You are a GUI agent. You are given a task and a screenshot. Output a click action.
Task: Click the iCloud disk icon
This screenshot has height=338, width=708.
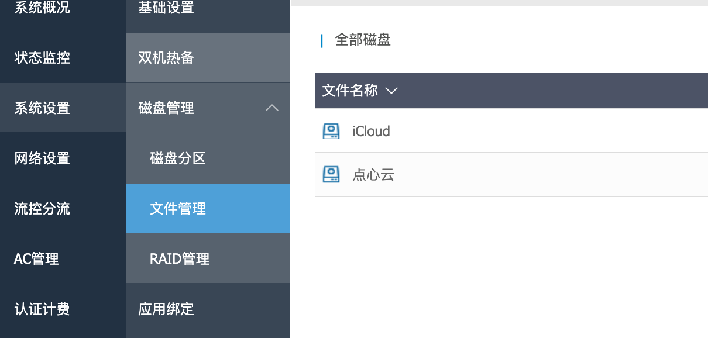pos(331,131)
